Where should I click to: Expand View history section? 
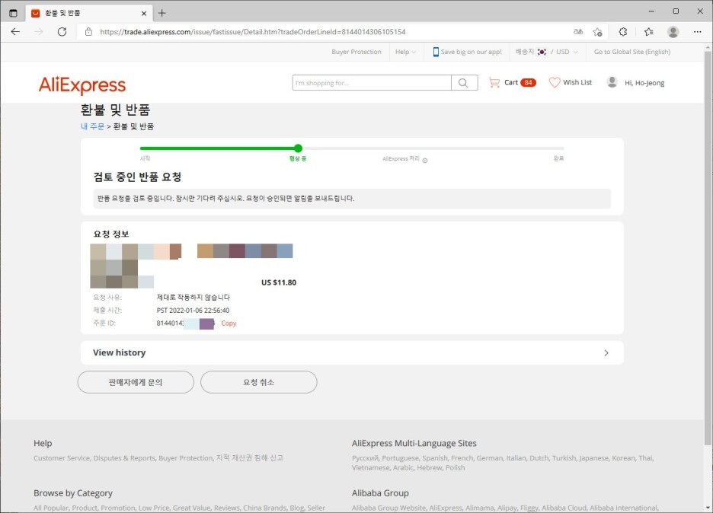(x=352, y=352)
